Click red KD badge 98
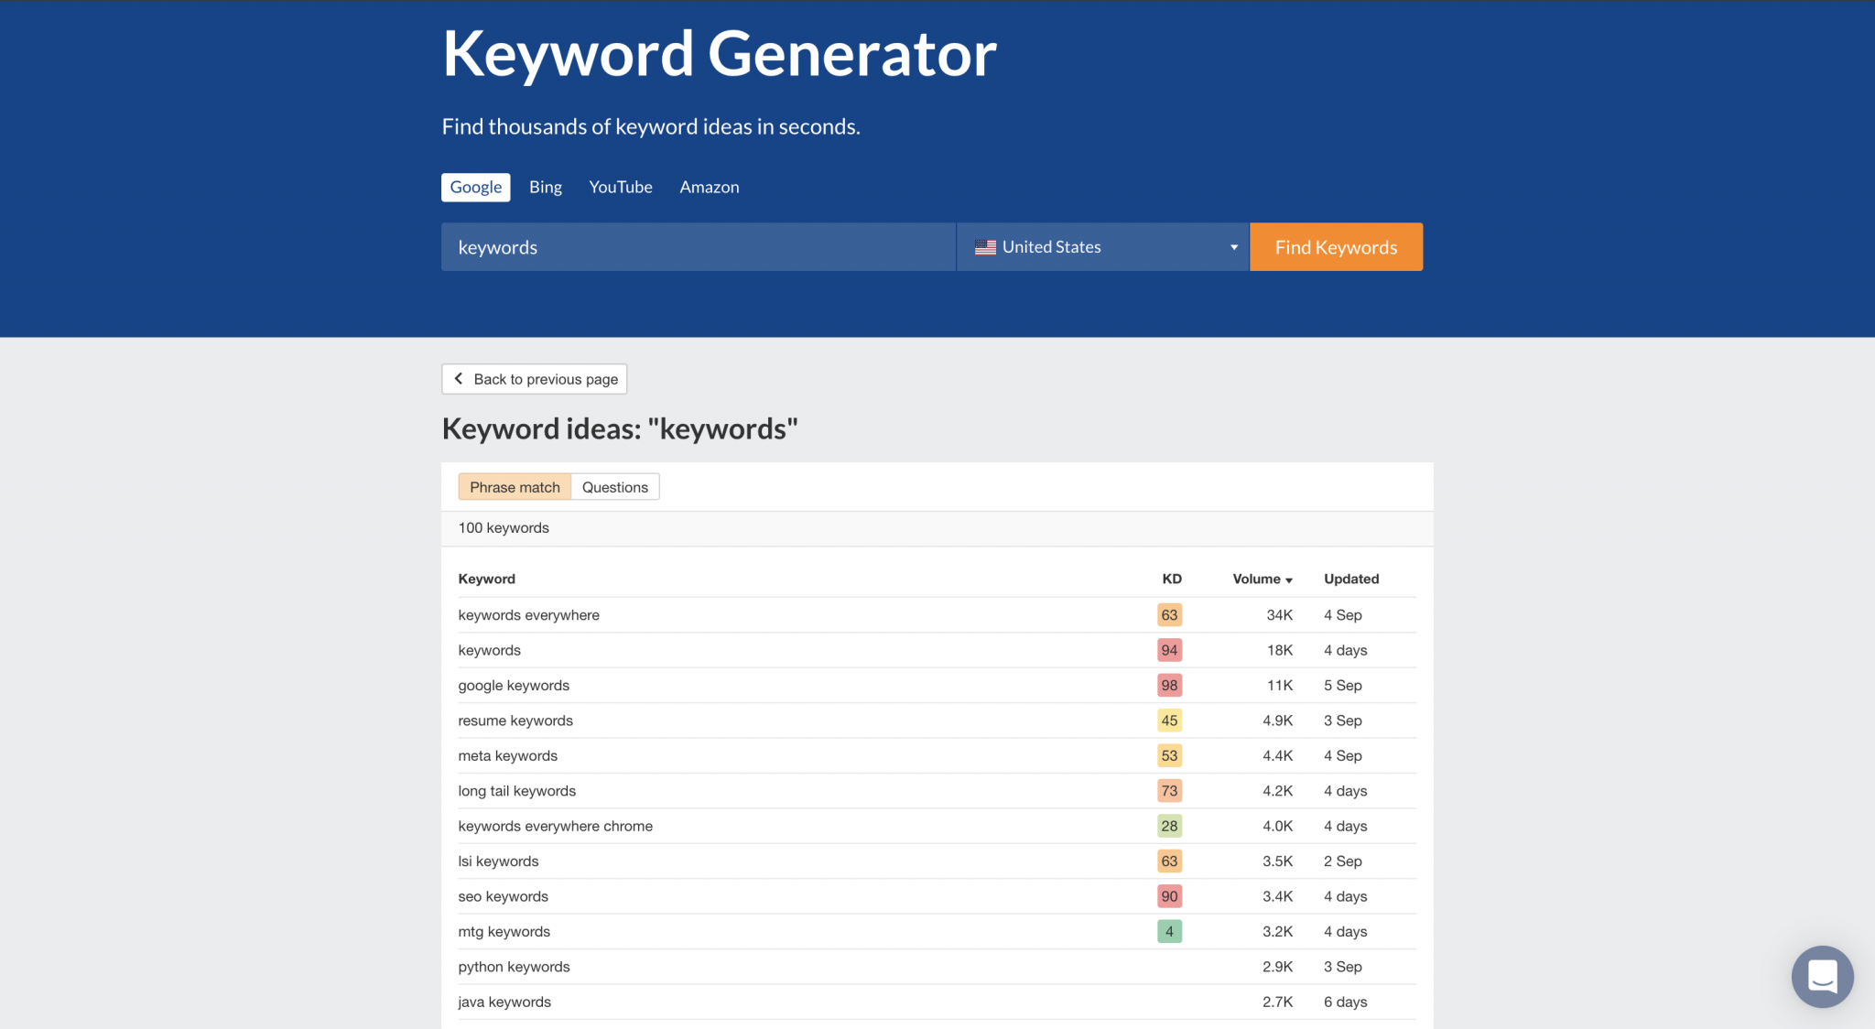The width and height of the screenshot is (1875, 1029). [x=1169, y=686]
